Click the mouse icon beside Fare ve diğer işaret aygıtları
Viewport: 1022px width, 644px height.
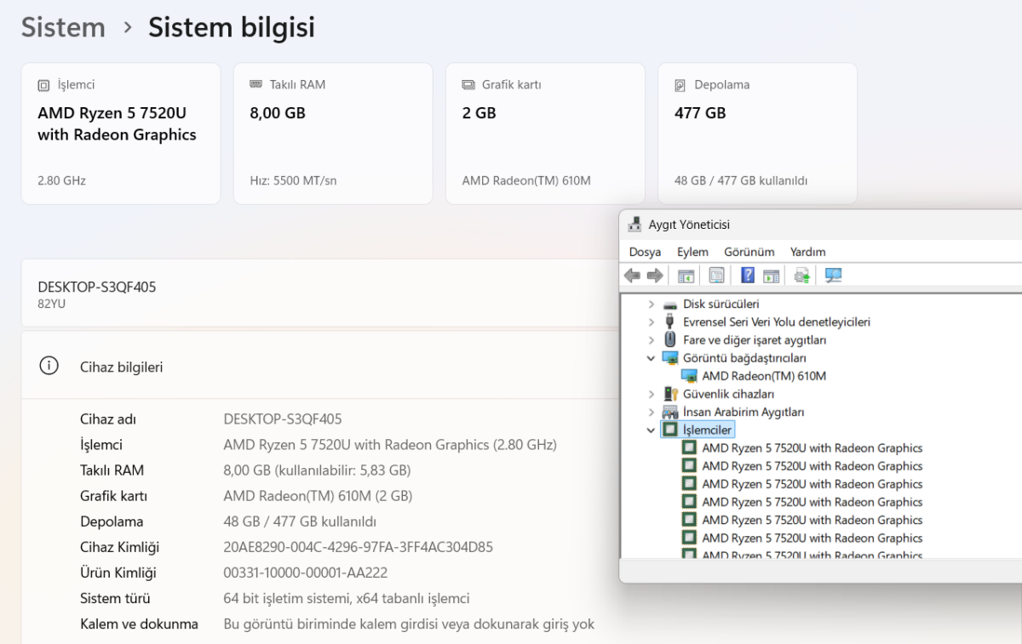click(670, 339)
